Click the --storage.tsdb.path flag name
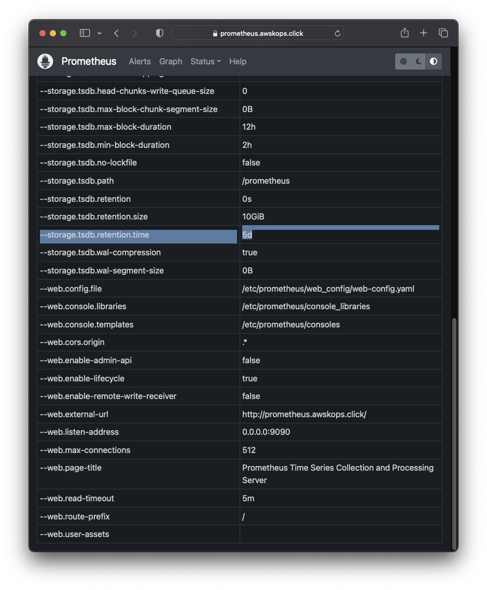The width and height of the screenshot is (487, 590). tap(77, 181)
